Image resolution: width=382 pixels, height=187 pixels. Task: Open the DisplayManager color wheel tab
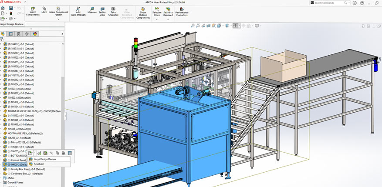point(35,33)
